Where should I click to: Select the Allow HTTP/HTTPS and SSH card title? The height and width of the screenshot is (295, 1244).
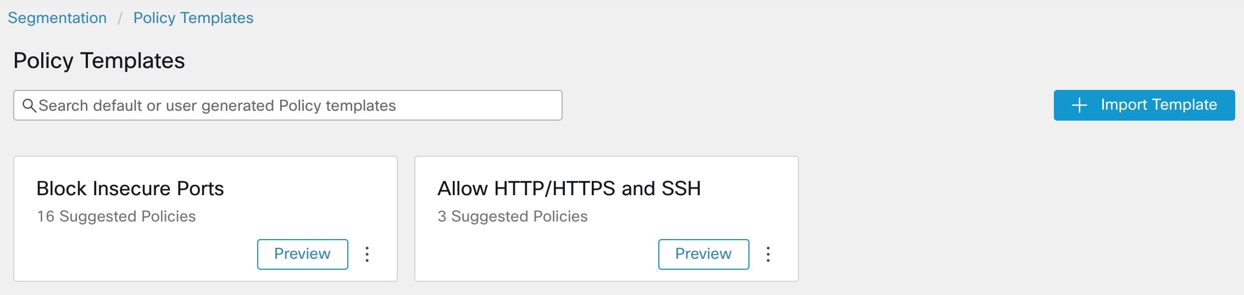click(x=569, y=189)
